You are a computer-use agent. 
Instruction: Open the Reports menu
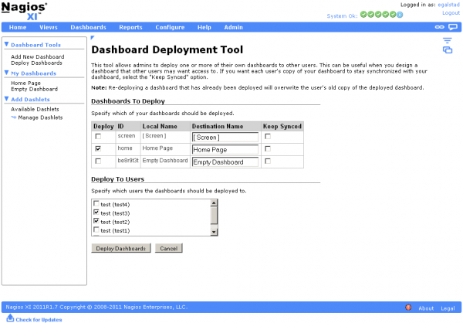click(x=130, y=27)
